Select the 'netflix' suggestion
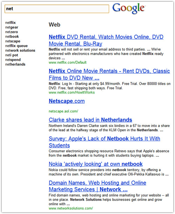The width and height of the screenshot is (175, 214). [x=10, y=23]
